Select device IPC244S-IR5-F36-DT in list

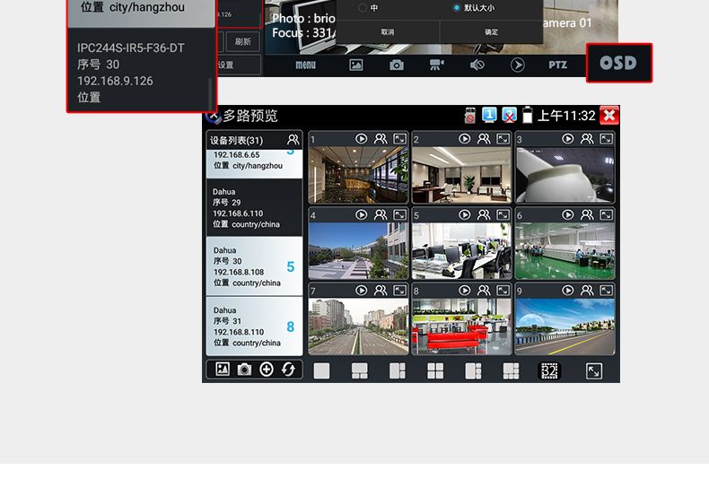[x=141, y=72]
